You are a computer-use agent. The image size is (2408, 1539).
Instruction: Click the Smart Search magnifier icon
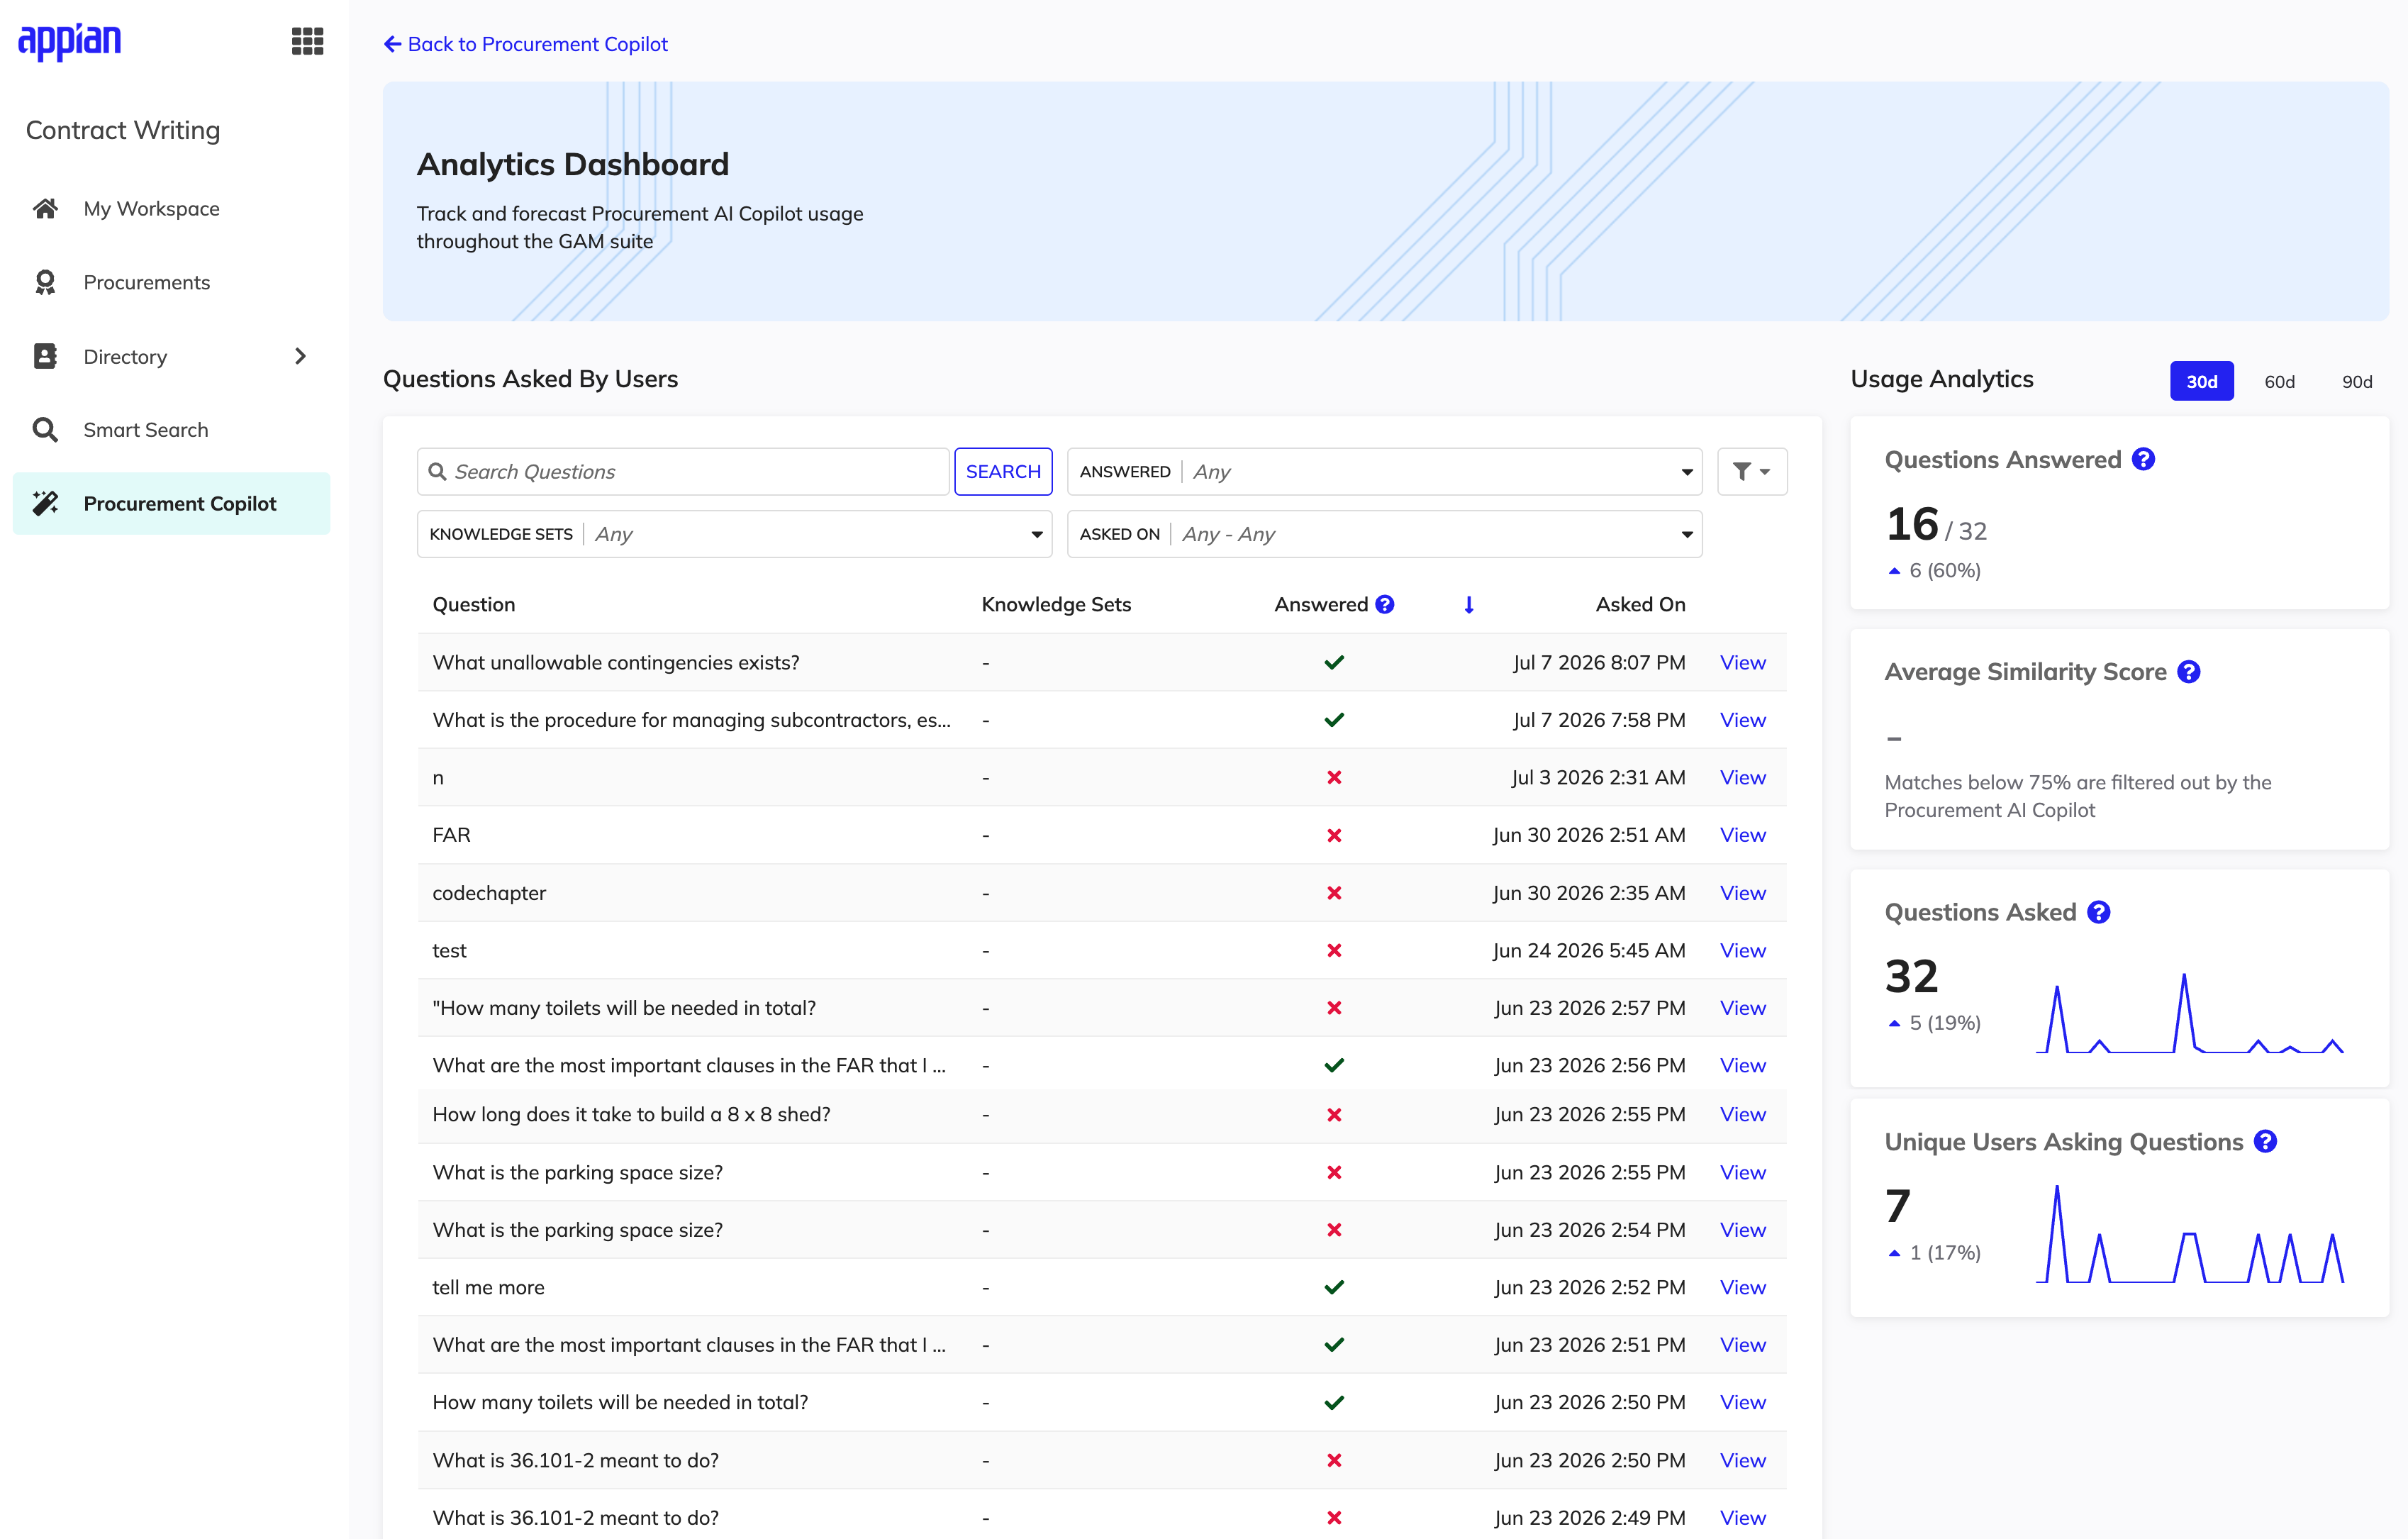click(45, 430)
